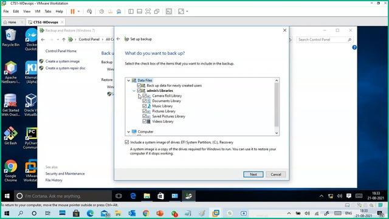Click the stretch guest display icon

tap(181, 12)
